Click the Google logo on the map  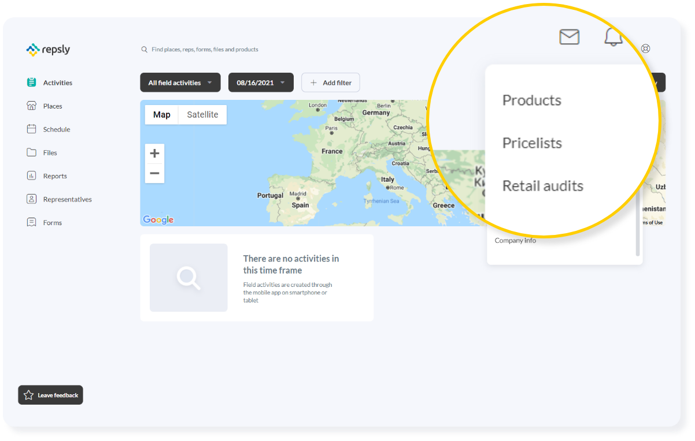[158, 219]
